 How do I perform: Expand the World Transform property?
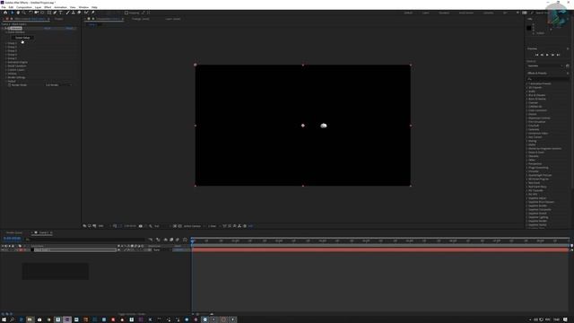(x=6, y=65)
